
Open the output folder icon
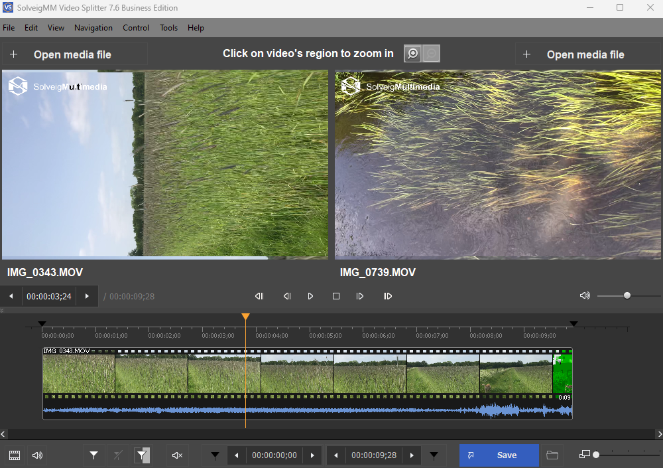tap(552, 455)
